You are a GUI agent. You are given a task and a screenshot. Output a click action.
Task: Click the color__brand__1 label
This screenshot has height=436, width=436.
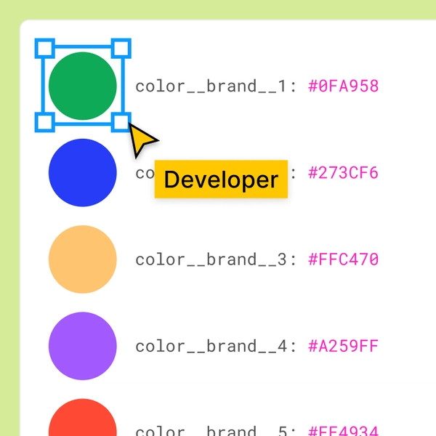[216, 86]
